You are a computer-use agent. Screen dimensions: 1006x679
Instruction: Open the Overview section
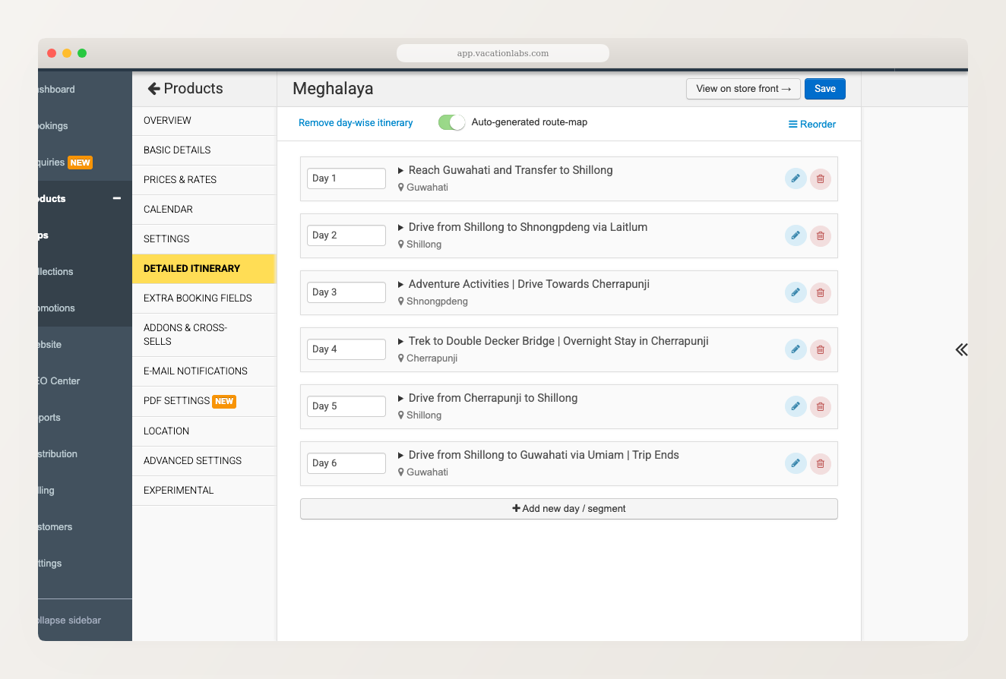click(204, 121)
